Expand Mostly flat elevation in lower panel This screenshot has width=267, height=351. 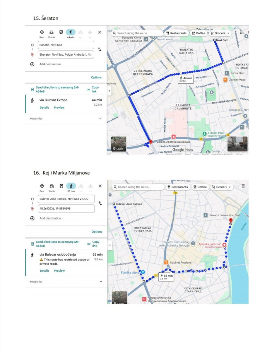click(x=101, y=282)
